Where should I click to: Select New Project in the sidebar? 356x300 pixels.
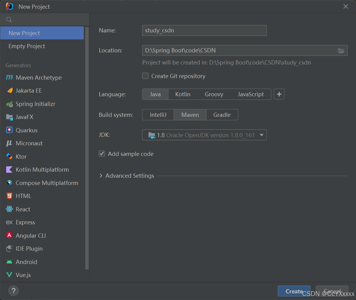[42, 33]
